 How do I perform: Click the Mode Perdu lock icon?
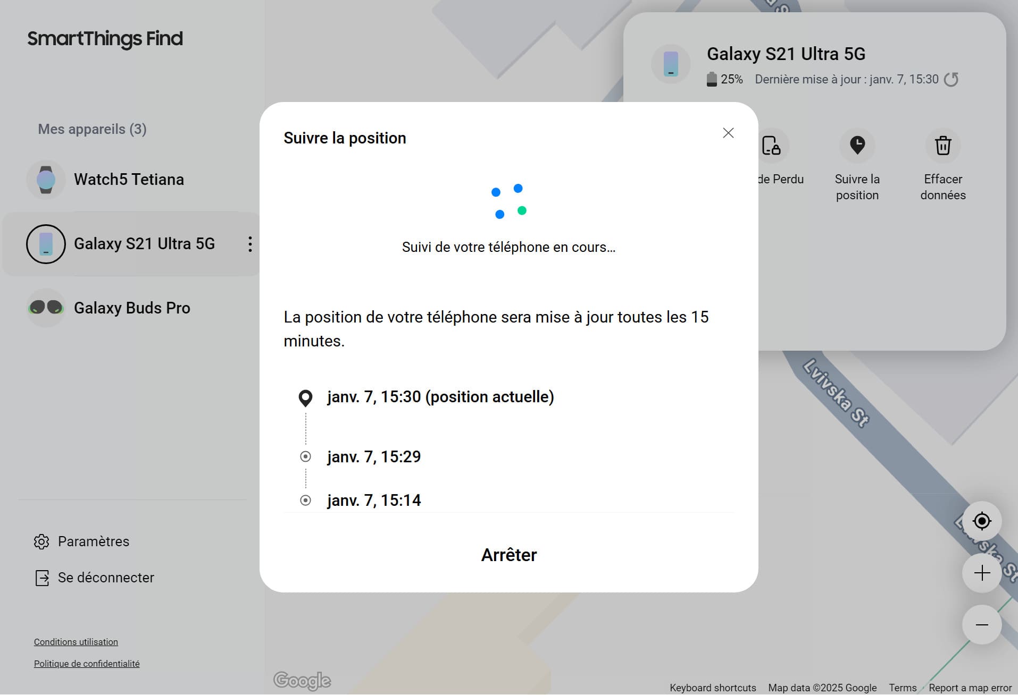pos(771,146)
